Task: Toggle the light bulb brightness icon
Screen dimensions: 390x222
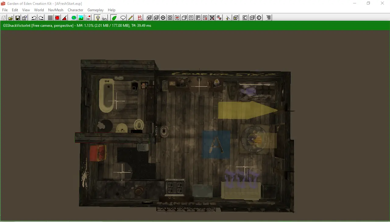Action: [97, 18]
